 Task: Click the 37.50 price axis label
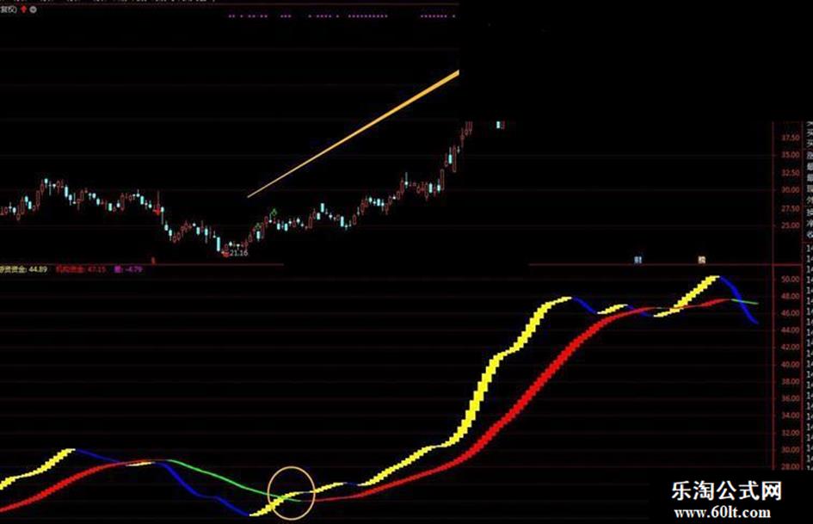click(x=790, y=138)
